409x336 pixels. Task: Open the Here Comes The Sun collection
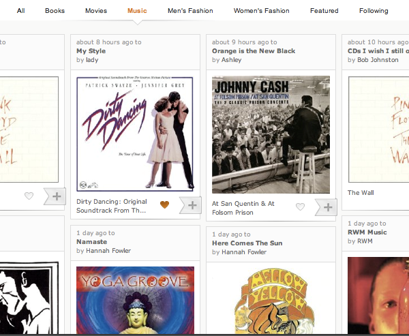[247, 243]
